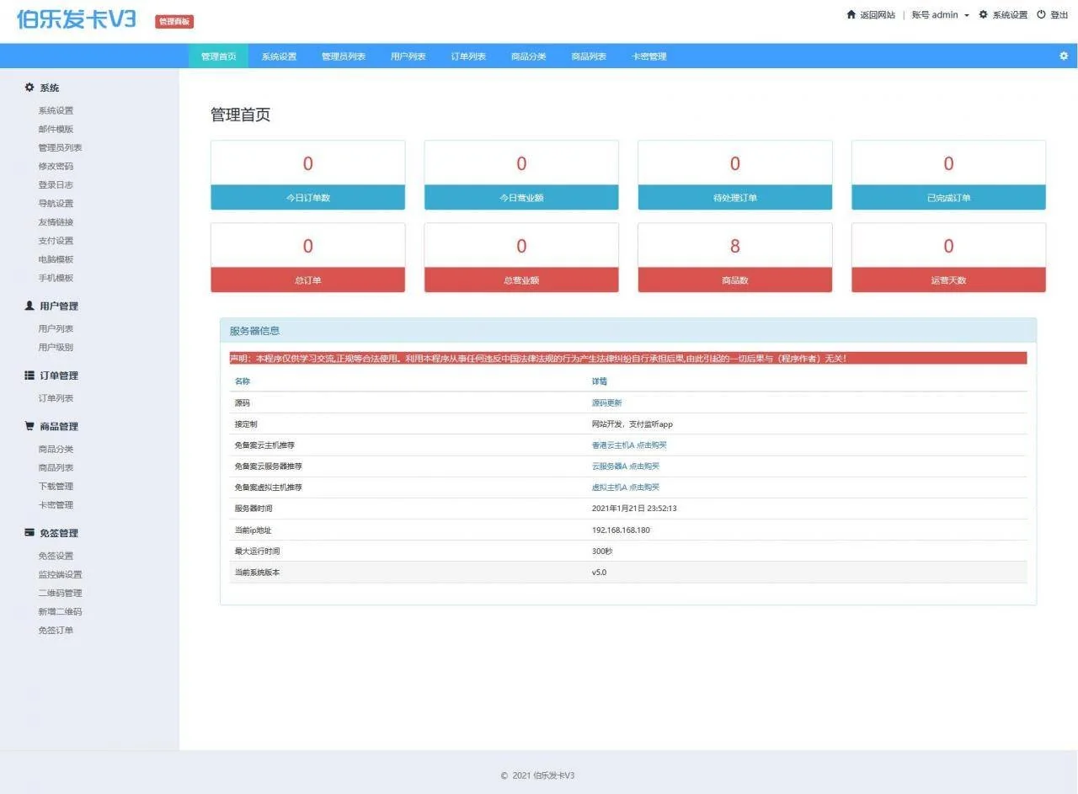Select 修改密码 in the sidebar

(x=55, y=166)
